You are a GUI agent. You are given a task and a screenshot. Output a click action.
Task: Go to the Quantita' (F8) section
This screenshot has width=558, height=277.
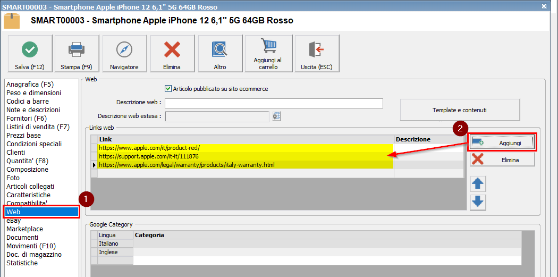click(x=28, y=161)
